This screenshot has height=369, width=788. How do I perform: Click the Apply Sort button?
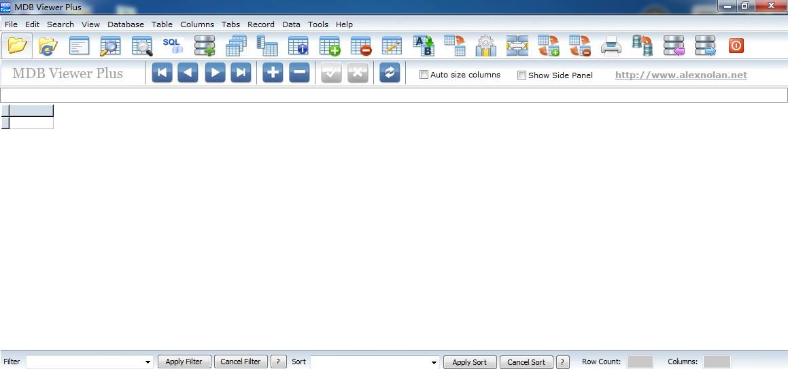tap(470, 362)
